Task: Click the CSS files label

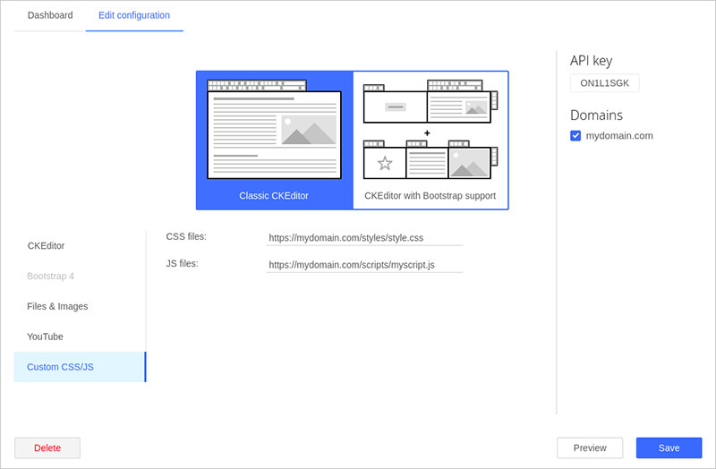Action: 186,236
